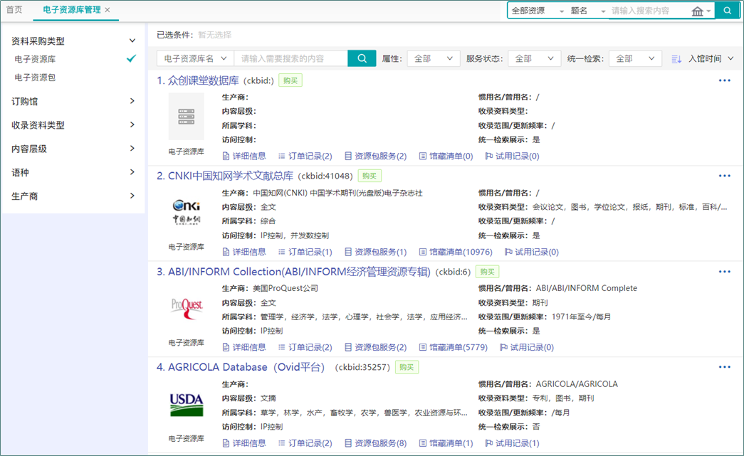
Task: Click the library building icon in top search
Action: coord(698,11)
